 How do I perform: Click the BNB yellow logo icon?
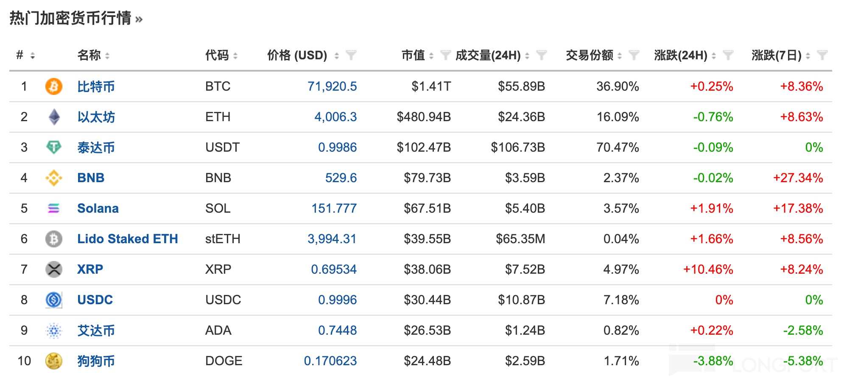coord(53,178)
